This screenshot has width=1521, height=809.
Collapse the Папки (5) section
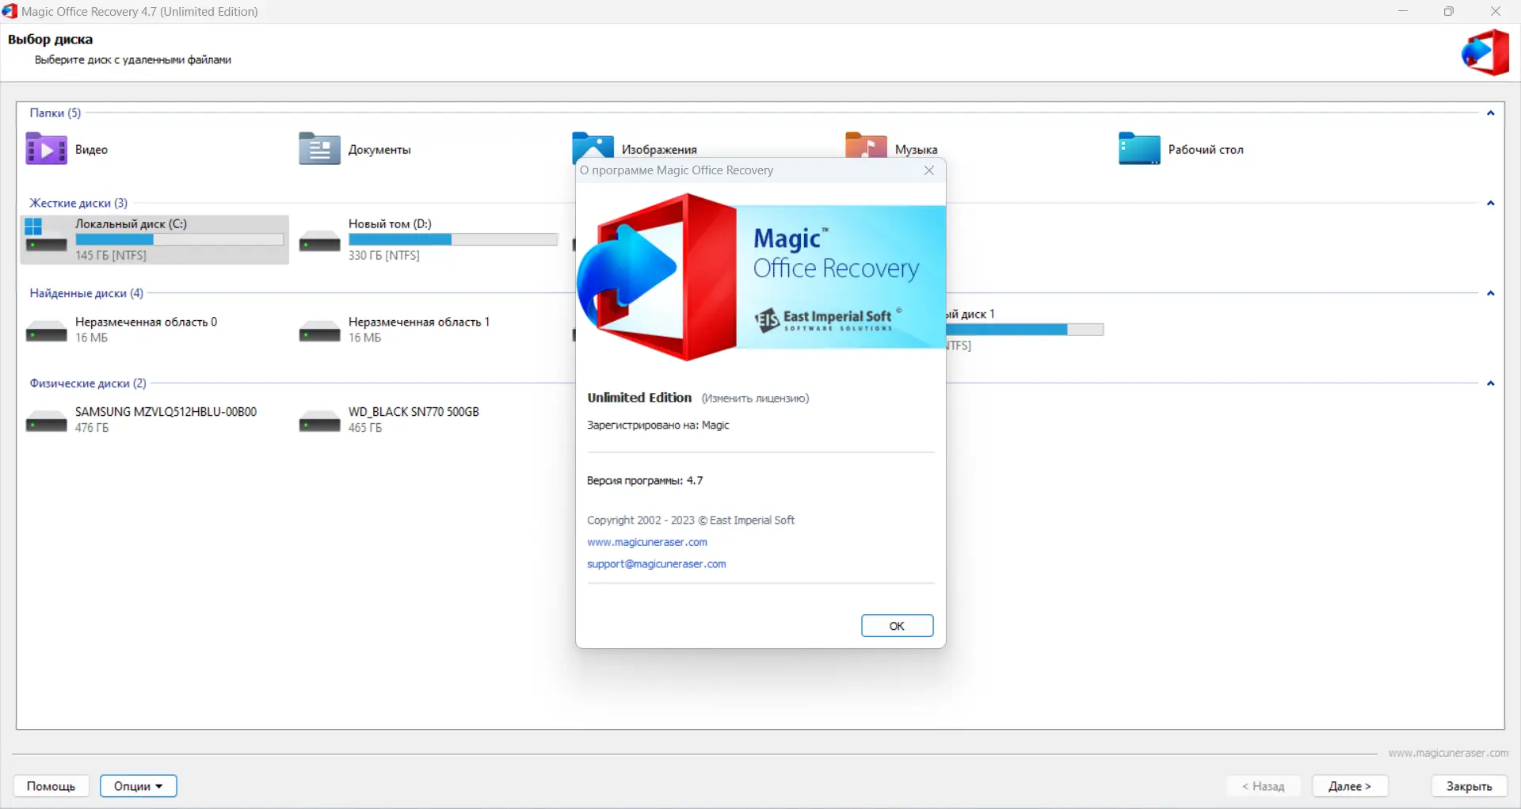pos(1490,113)
